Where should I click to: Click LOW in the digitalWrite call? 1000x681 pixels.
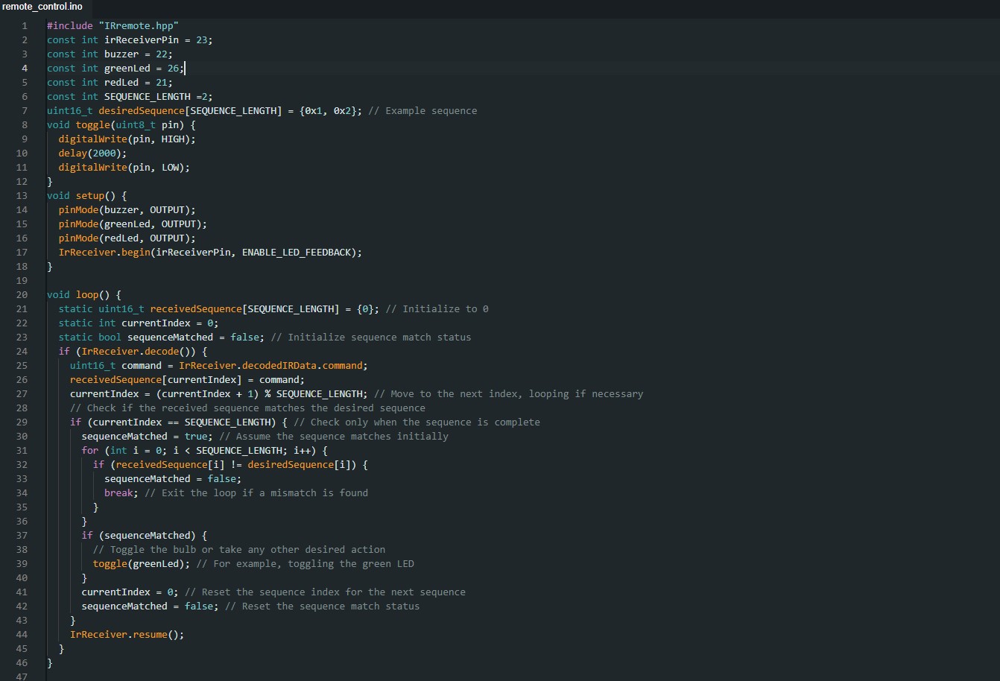(x=171, y=167)
